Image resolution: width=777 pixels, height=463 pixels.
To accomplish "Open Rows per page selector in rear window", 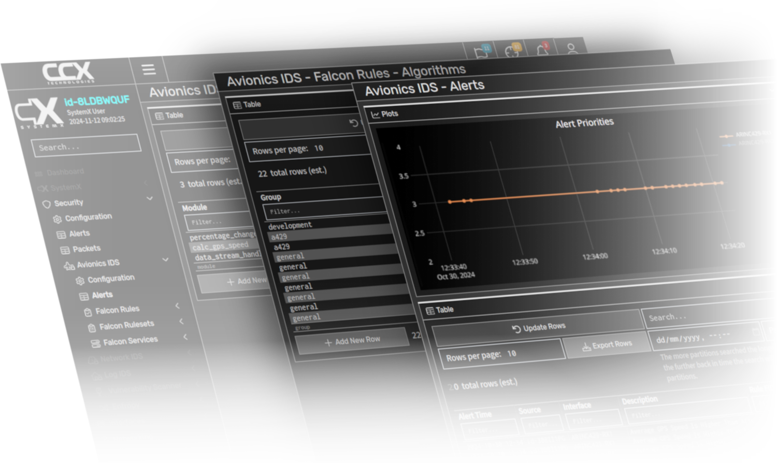I will point(201,161).
